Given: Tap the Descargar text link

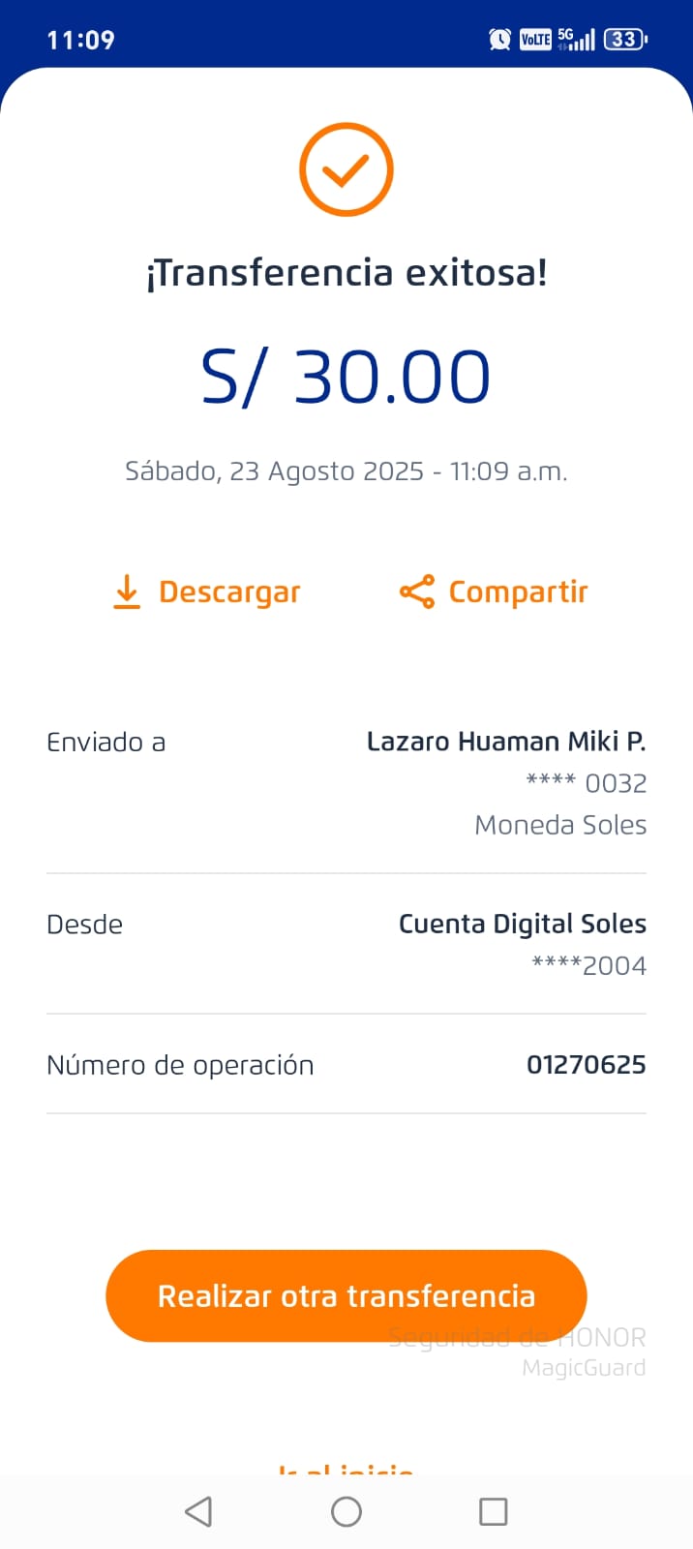Looking at the screenshot, I should click(229, 592).
